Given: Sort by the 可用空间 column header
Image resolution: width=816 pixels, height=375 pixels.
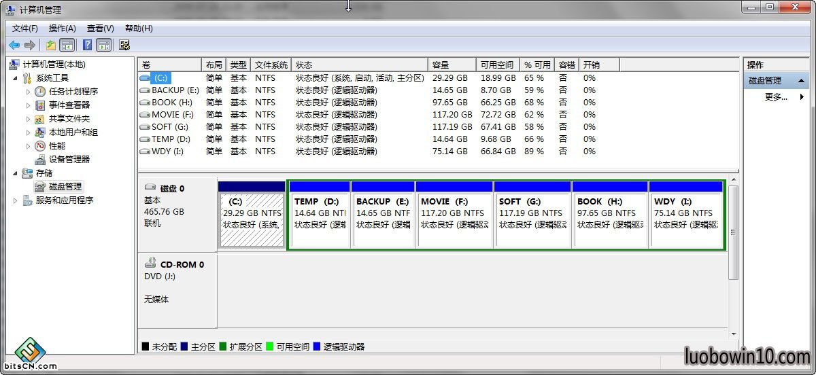Looking at the screenshot, I should pyautogui.click(x=498, y=65).
